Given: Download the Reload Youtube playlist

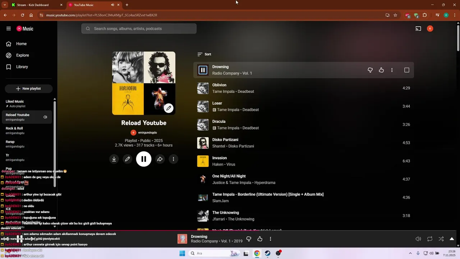Looking at the screenshot, I should pos(114,159).
